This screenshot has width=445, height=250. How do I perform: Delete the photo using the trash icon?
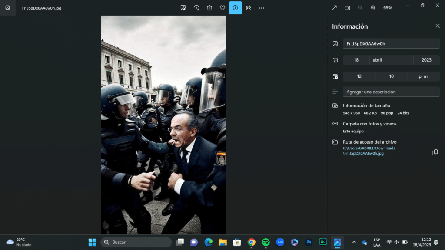pyautogui.click(x=209, y=8)
